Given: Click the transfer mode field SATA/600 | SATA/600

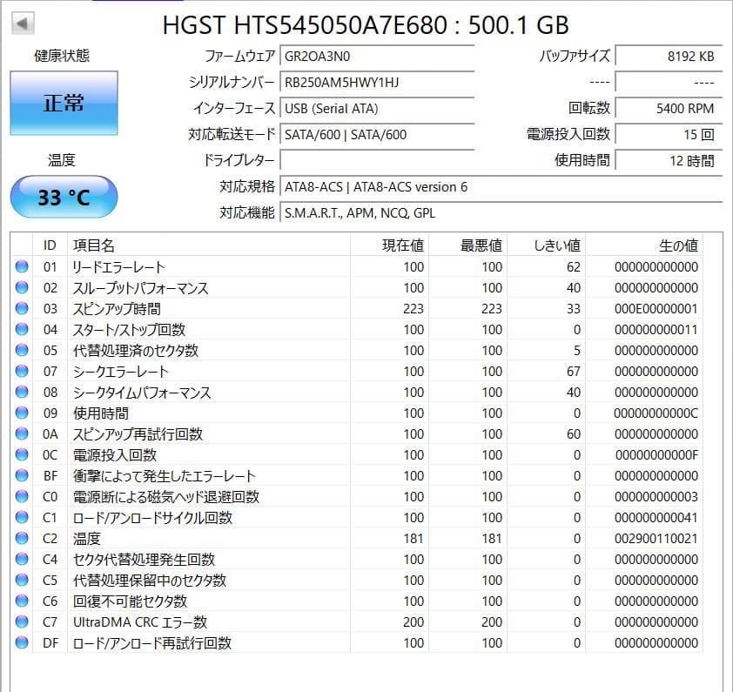Looking at the screenshot, I should 377,135.
